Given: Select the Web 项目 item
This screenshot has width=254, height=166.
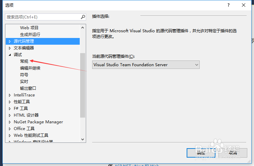Looking at the screenshot, I should click(29, 28).
